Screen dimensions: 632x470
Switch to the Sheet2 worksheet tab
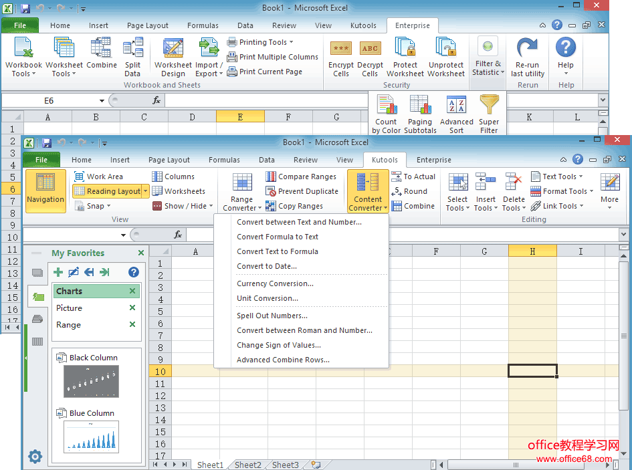(x=247, y=465)
